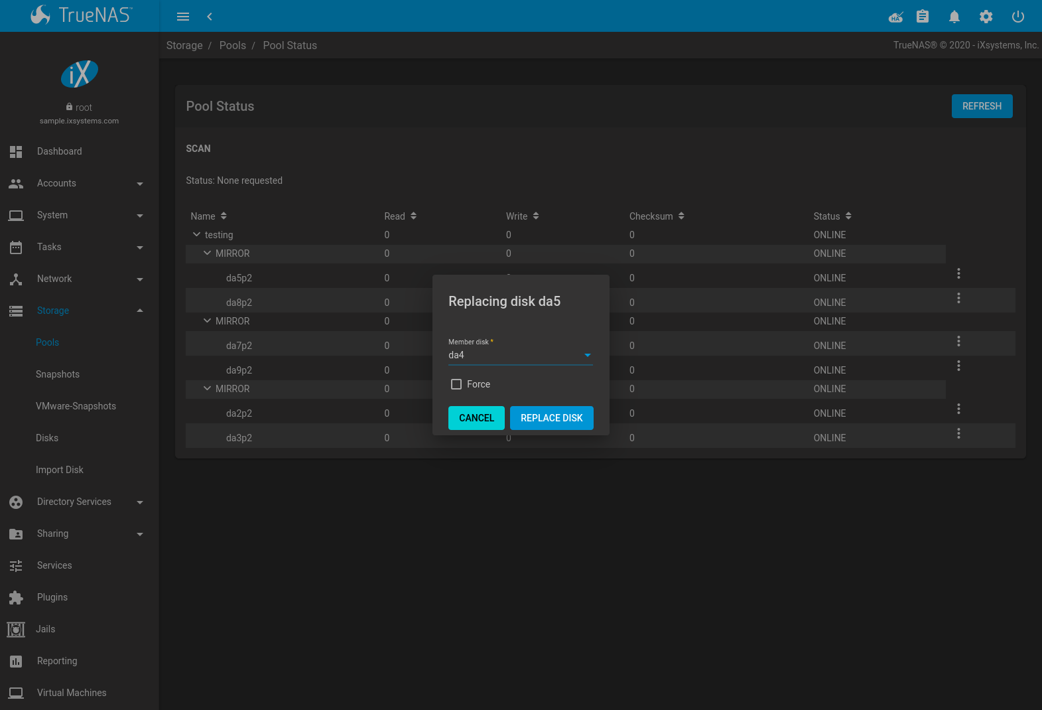Sort by Write column arrows
Image resolution: width=1042 pixels, height=710 pixels.
coord(536,216)
